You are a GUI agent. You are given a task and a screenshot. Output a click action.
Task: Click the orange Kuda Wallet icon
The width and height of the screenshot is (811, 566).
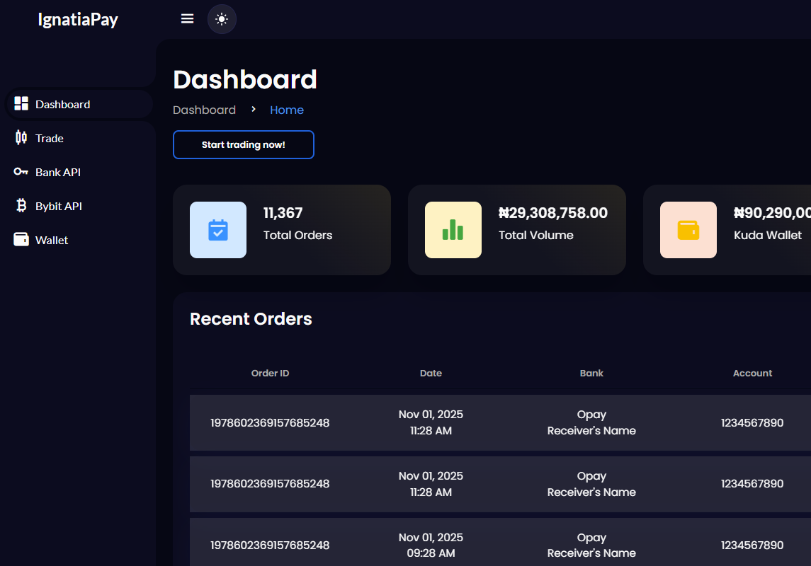(x=688, y=229)
